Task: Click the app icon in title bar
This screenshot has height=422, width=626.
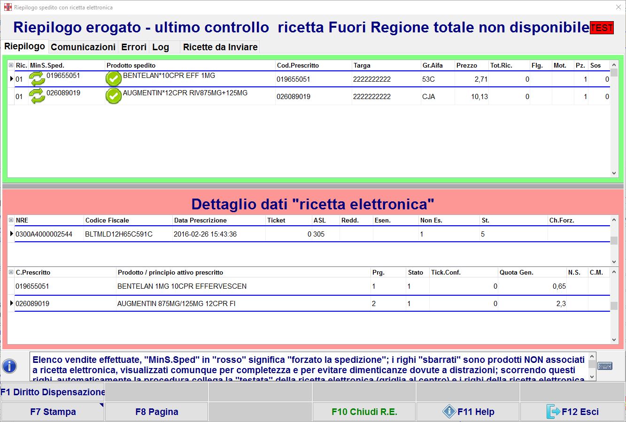Action: (x=8, y=8)
